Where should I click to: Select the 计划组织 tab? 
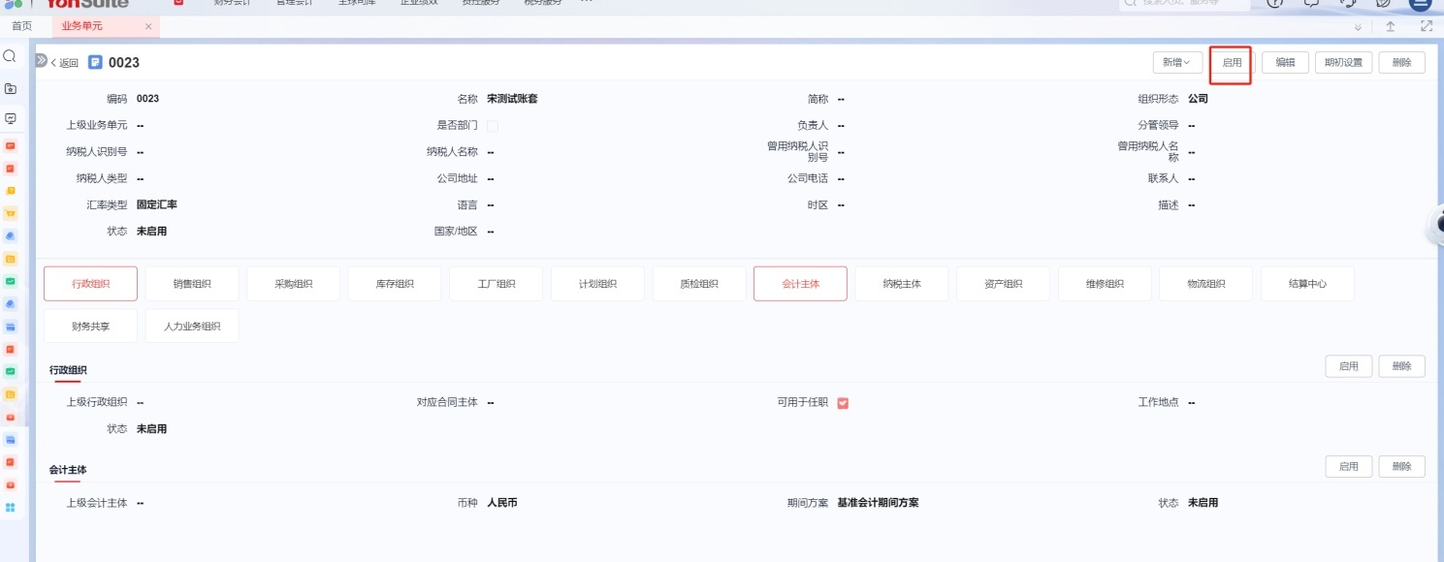click(x=597, y=284)
